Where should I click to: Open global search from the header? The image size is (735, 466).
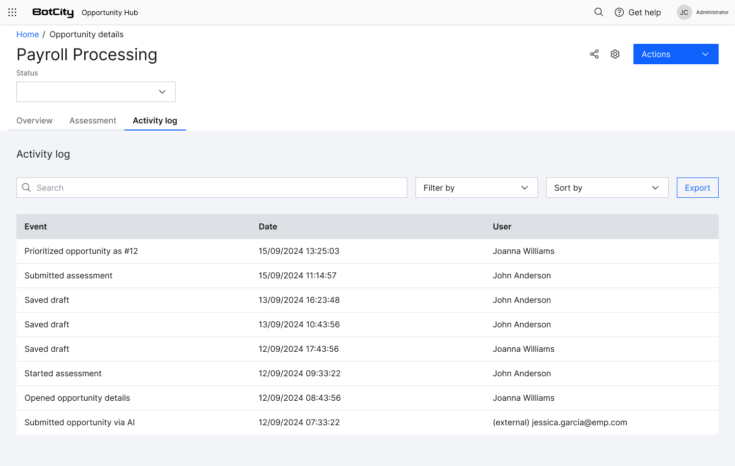599,12
